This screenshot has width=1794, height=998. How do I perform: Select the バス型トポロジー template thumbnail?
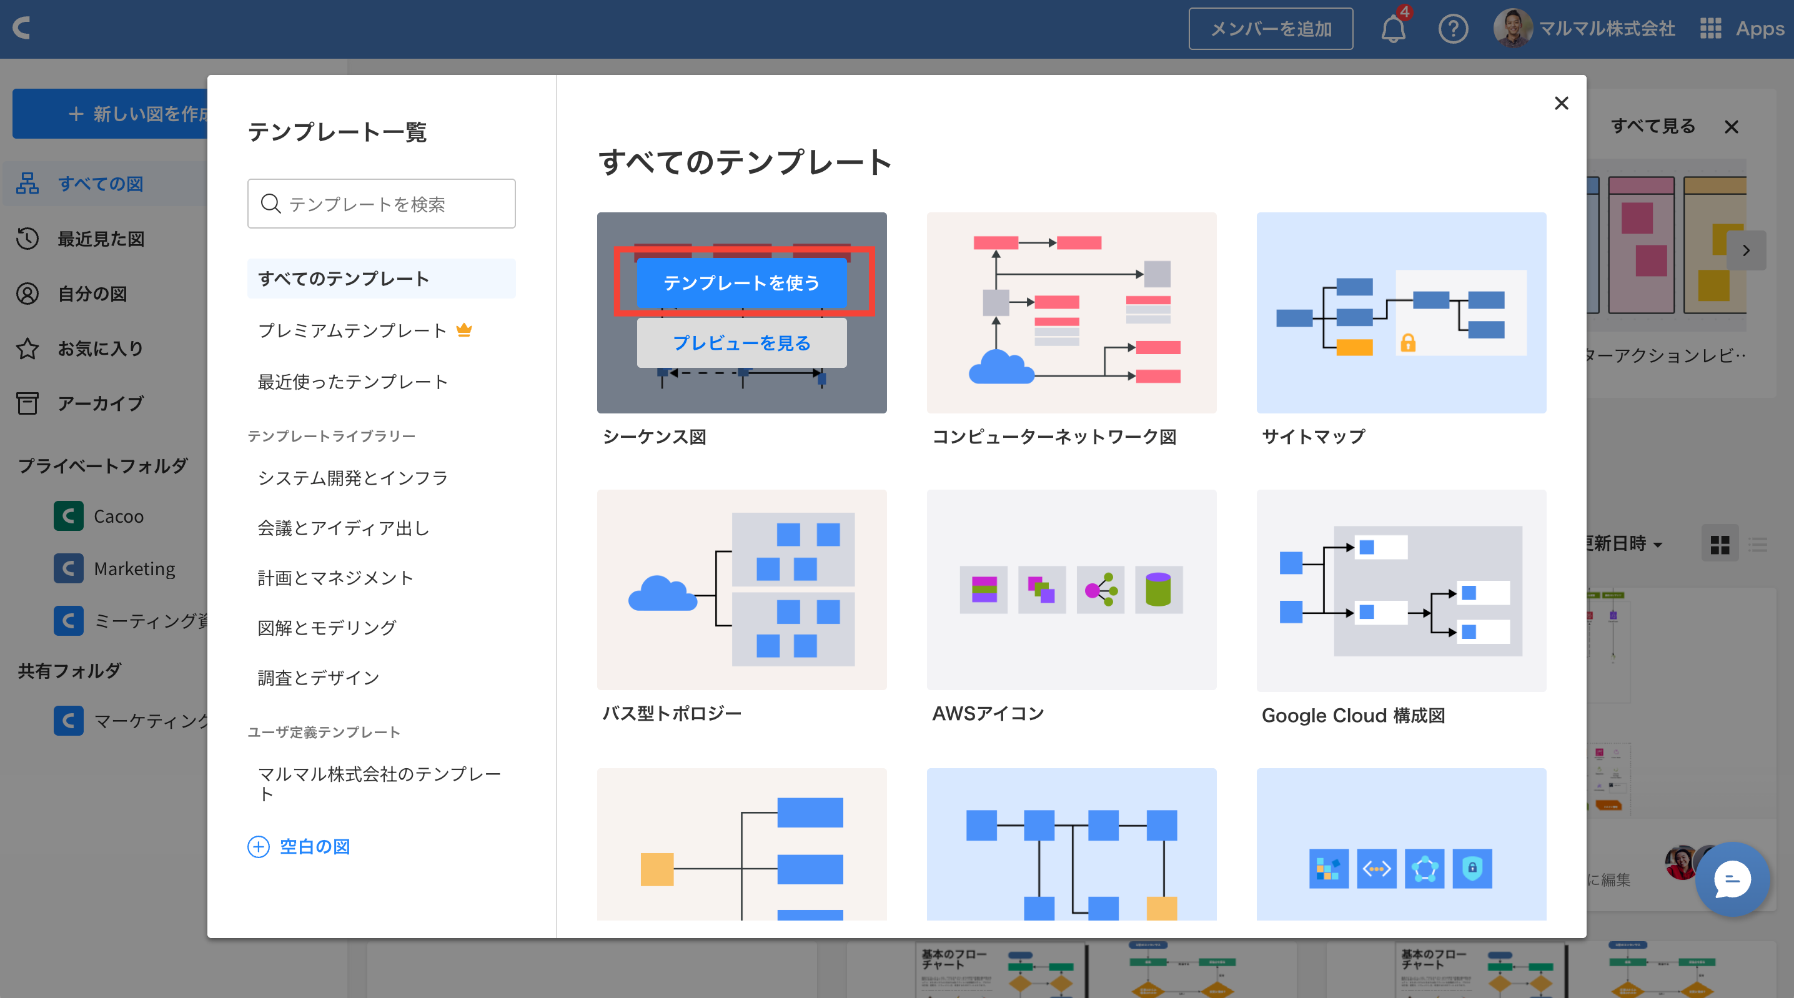point(741,590)
